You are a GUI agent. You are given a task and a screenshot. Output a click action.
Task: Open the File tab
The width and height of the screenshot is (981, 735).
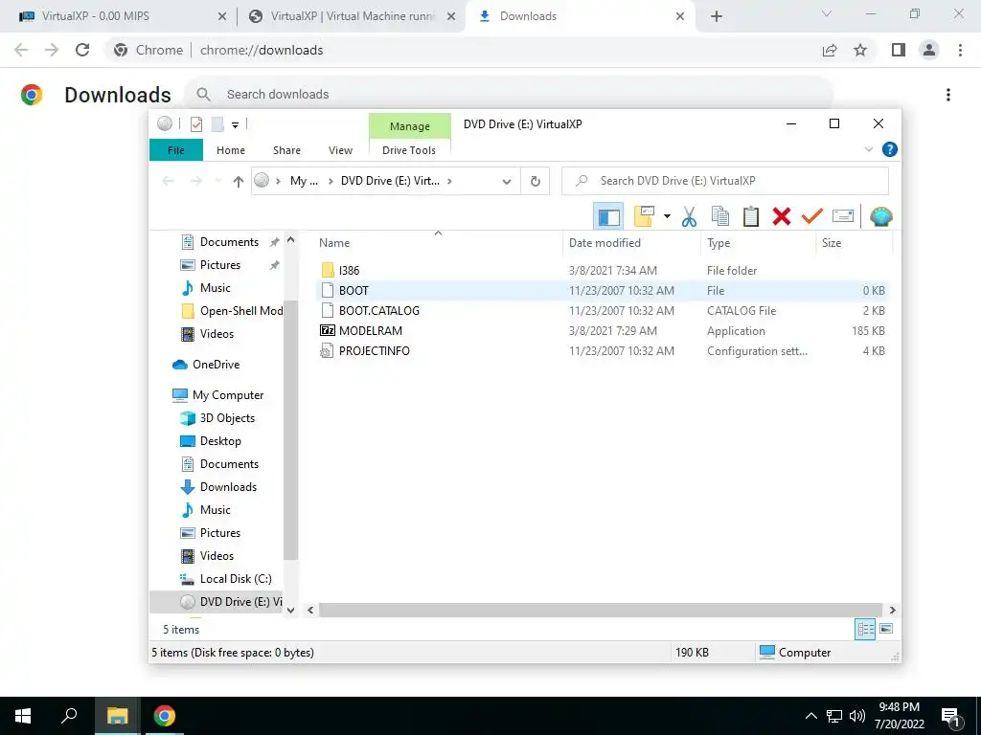point(176,150)
